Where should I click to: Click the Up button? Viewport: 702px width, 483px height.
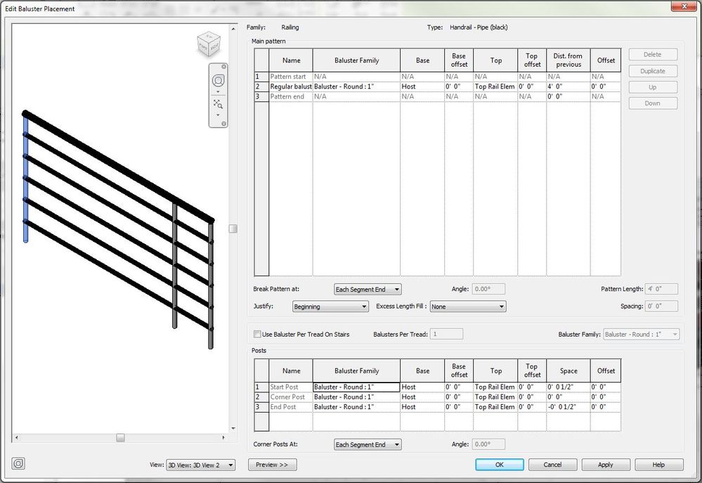(652, 87)
